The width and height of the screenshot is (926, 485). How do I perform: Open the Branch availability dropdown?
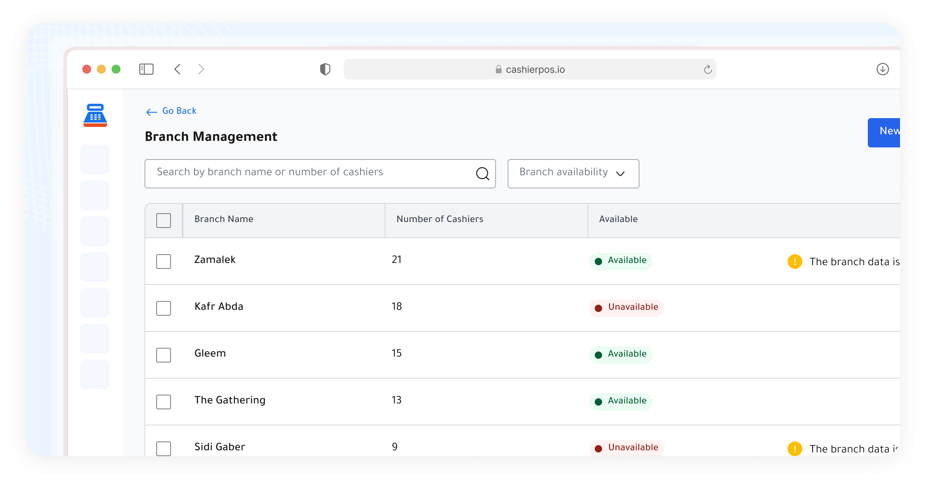coord(573,174)
